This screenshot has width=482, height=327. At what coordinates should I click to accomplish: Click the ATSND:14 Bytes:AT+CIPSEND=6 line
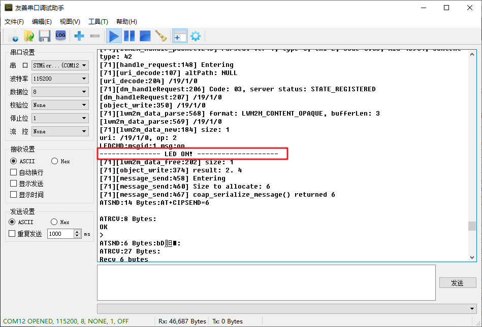[154, 202]
